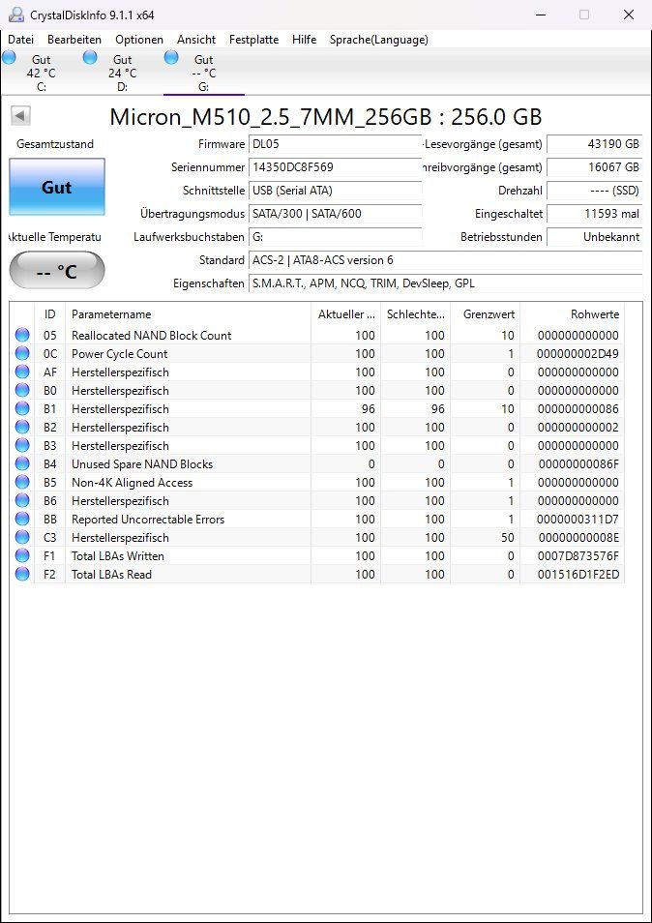Click the Gut health status button
This screenshot has width=652, height=923.
(57, 187)
